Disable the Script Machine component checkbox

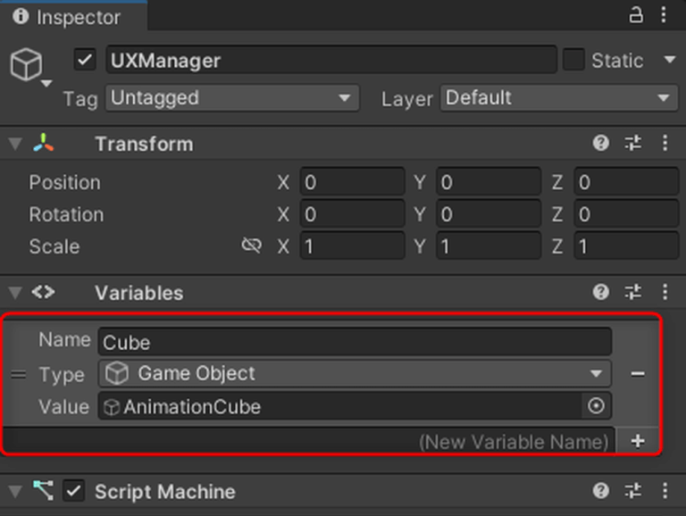coord(74,491)
